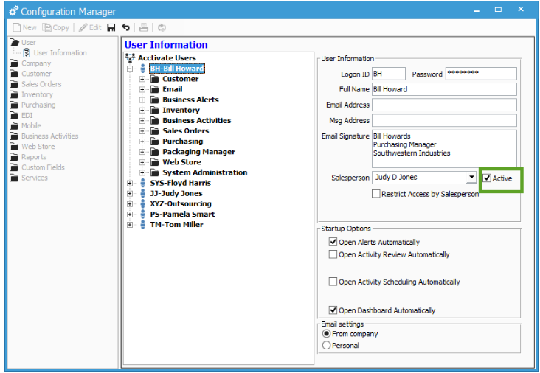
Task: Expand the Web Store permissions folder
Action: coord(142,162)
